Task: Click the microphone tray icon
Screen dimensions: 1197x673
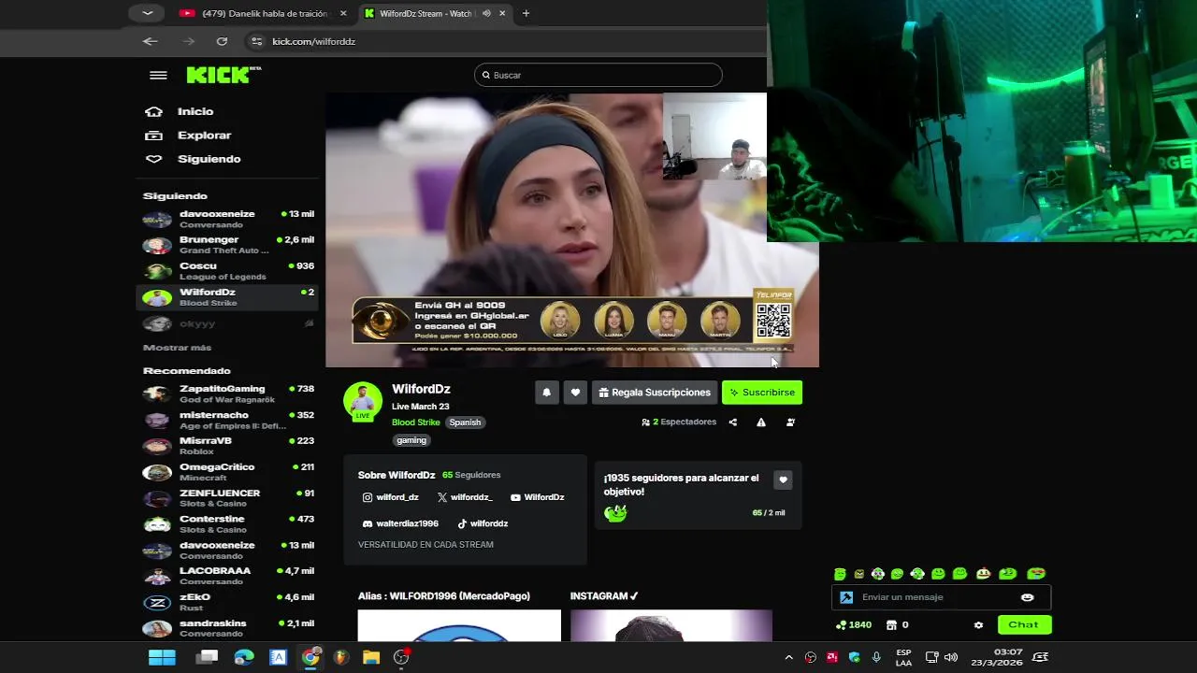Action: tap(876, 657)
